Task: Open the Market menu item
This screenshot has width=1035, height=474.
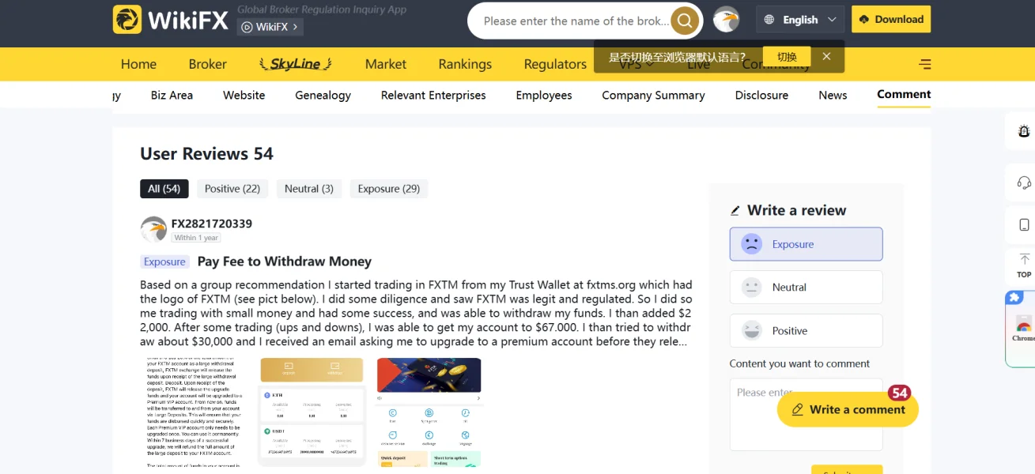Action: coord(386,64)
